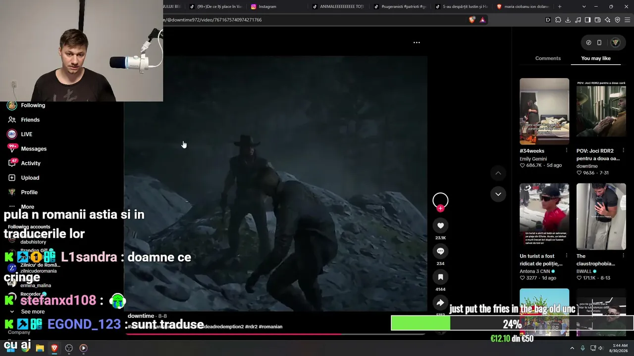Viewport: 634px width, 356px height.
Task: Switch to the ANIMALEEEEEEEEE browser tab
Action: click(338, 6)
